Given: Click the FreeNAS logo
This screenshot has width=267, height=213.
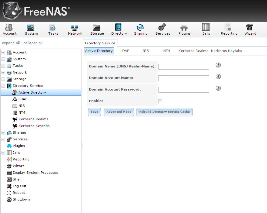Looking at the screenshot, I should 36,11.
